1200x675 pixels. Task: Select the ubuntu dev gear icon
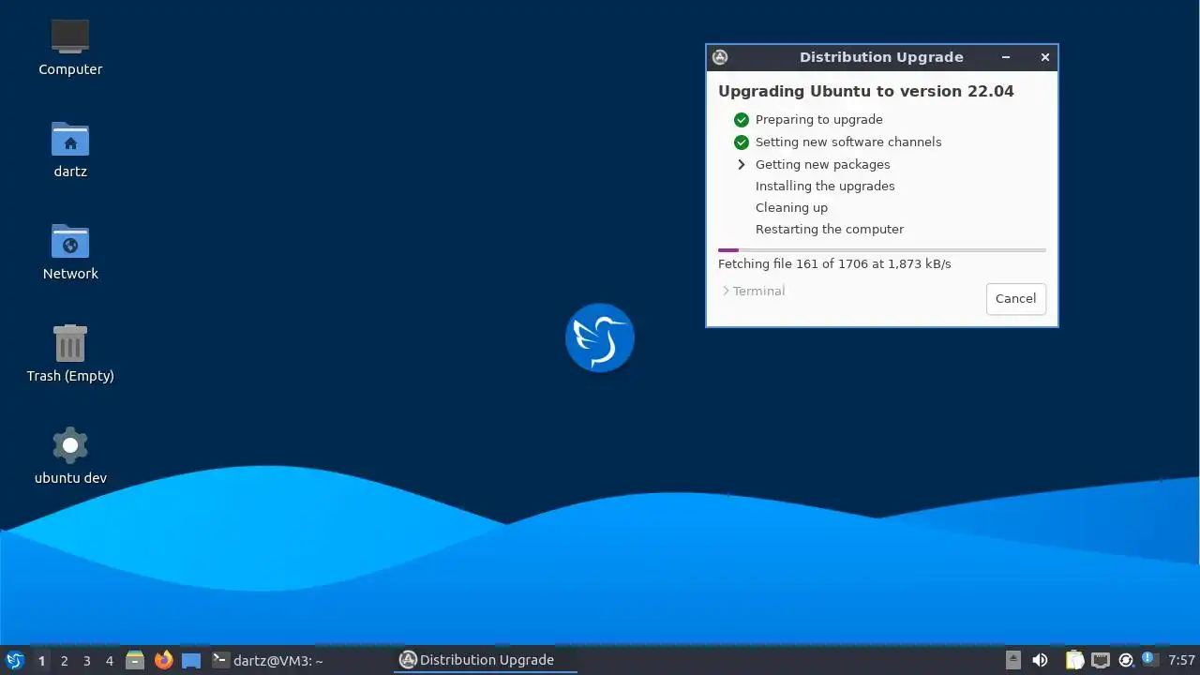point(70,445)
